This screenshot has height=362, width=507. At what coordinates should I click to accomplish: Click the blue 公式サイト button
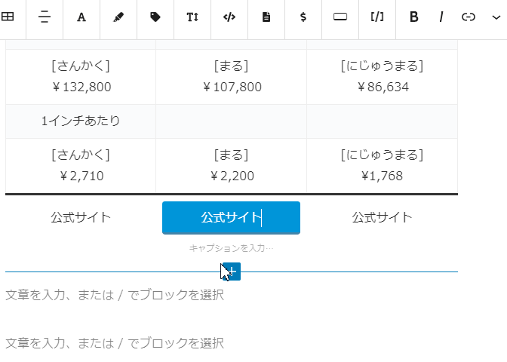(x=231, y=217)
